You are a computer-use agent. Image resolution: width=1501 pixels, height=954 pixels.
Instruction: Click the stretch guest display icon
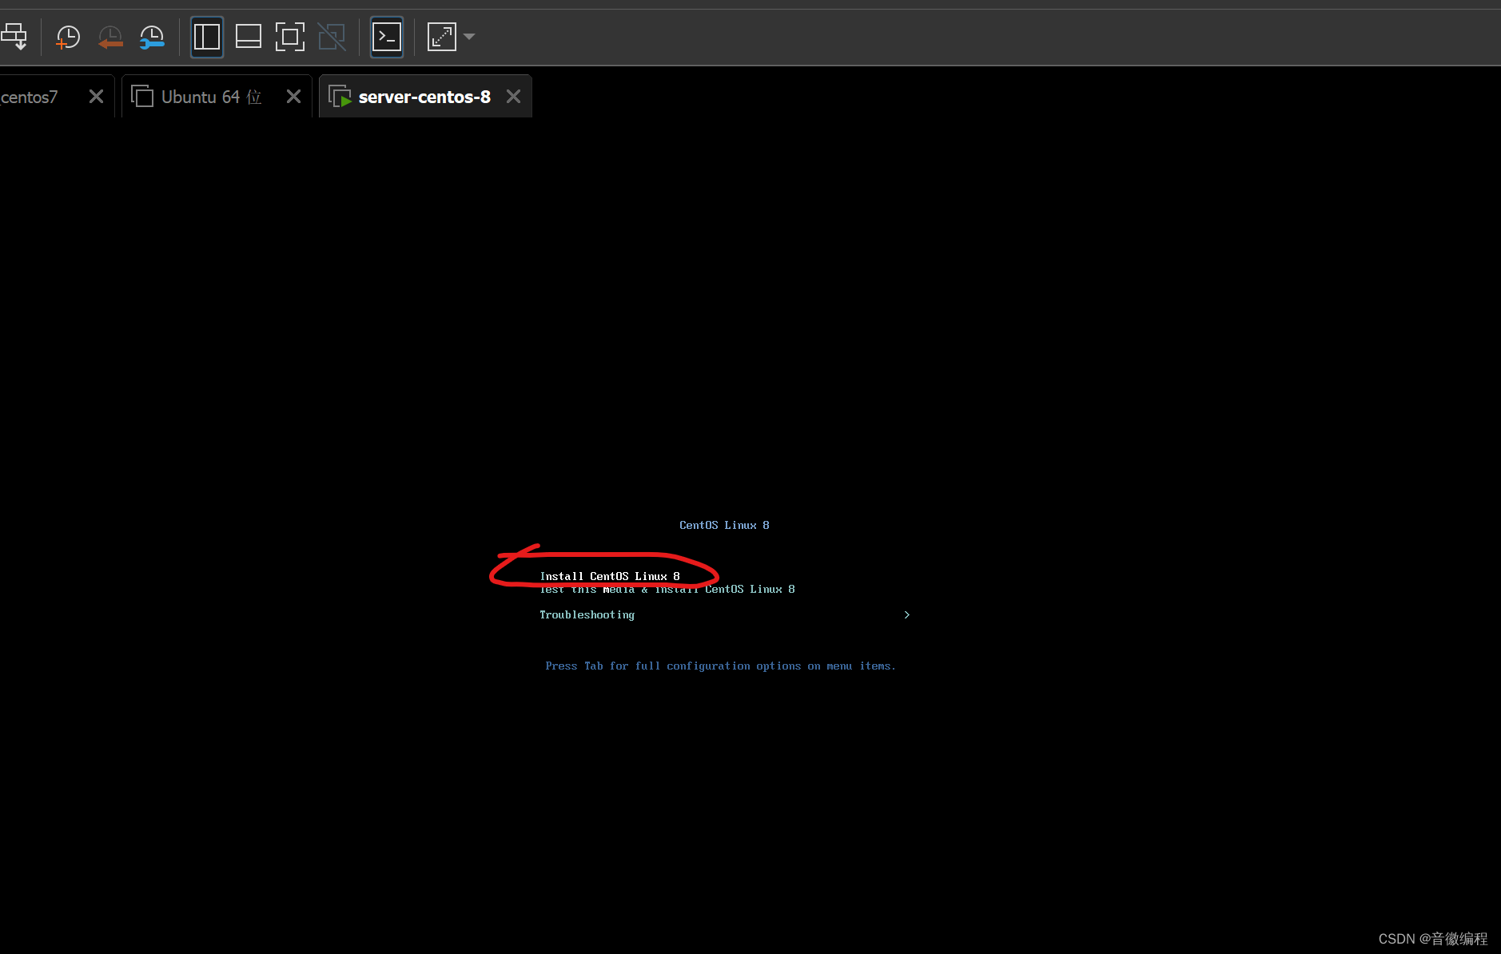pyautogui.click(x=442, y=37)
